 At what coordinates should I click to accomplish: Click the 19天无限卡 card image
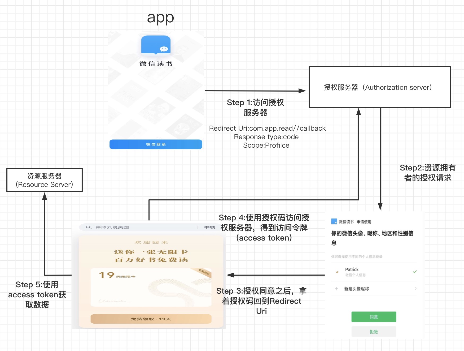pyautogui.click(x=151, y=287)
